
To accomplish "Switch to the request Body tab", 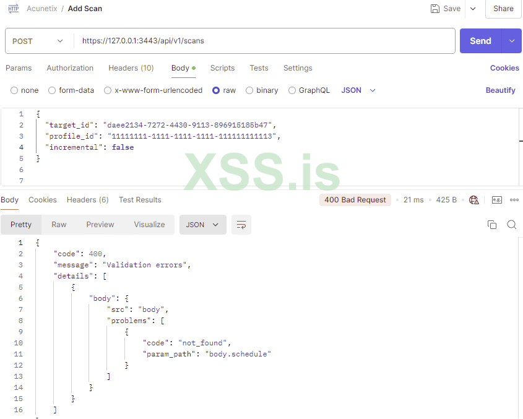I will 183,68.
